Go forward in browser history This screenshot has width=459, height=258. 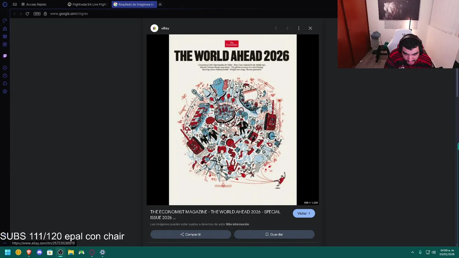[x=21, y=14]
